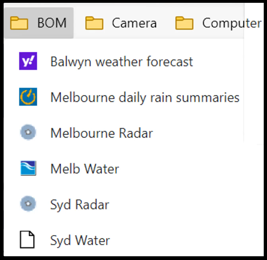Select the Melbourne Radar bookmark entry
Screen dimensions: 267x260
123,133
